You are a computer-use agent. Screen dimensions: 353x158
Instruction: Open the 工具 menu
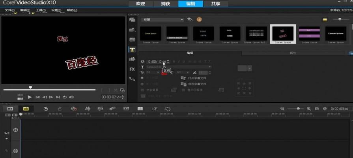pos(41,10)
